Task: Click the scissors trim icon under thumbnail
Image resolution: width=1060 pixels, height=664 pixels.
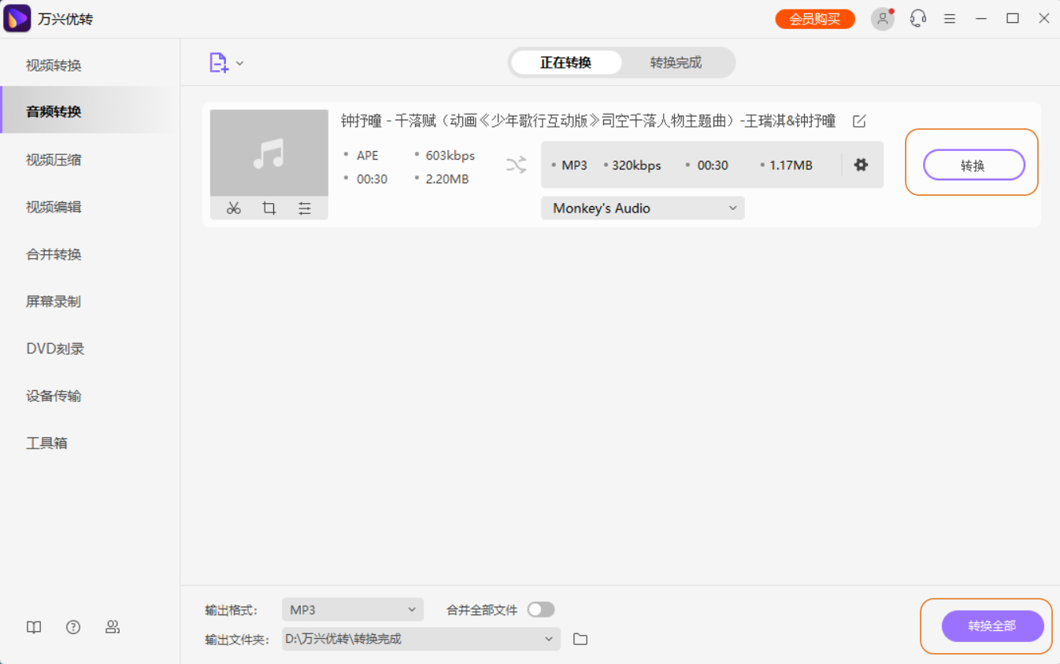Action: [233, 208]
